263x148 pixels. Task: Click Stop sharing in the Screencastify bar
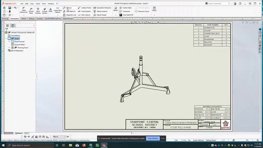pyautogui.click(x=153, y=139)
